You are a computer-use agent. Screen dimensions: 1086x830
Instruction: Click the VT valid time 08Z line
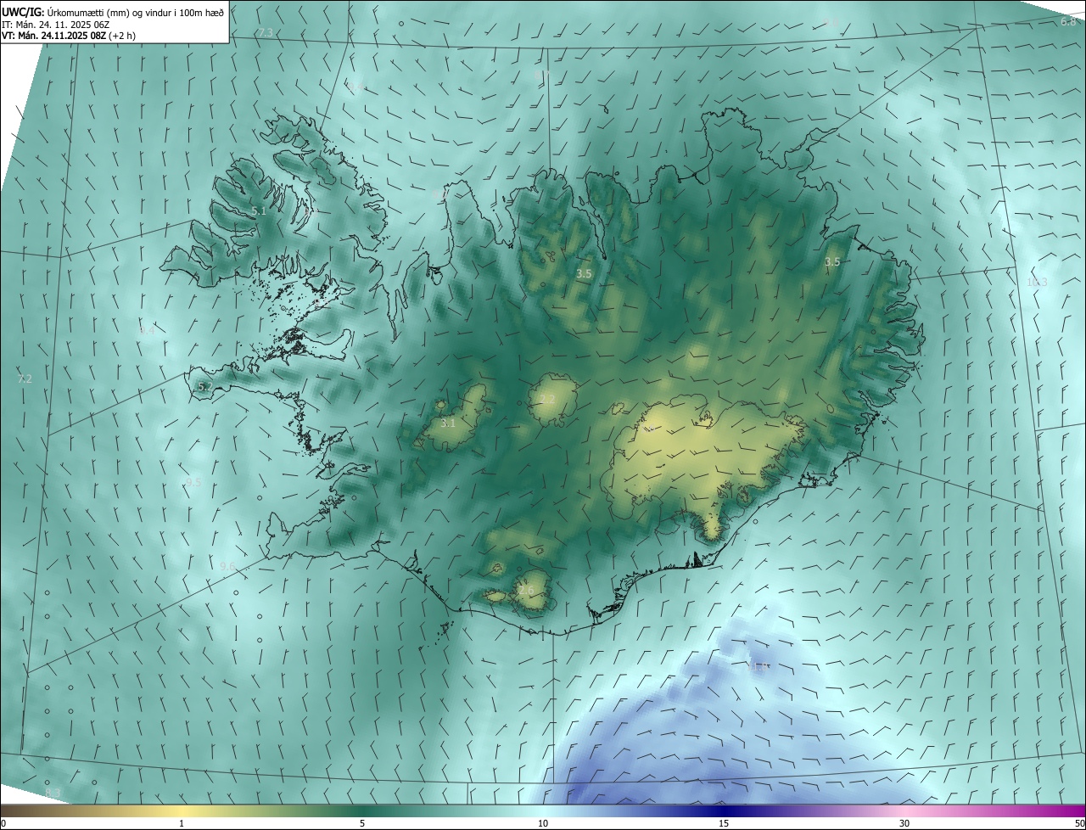pos(69,36)
